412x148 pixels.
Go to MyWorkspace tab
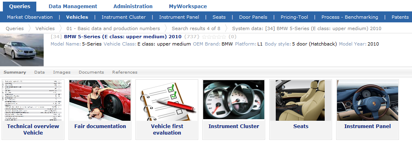point(188,6)
